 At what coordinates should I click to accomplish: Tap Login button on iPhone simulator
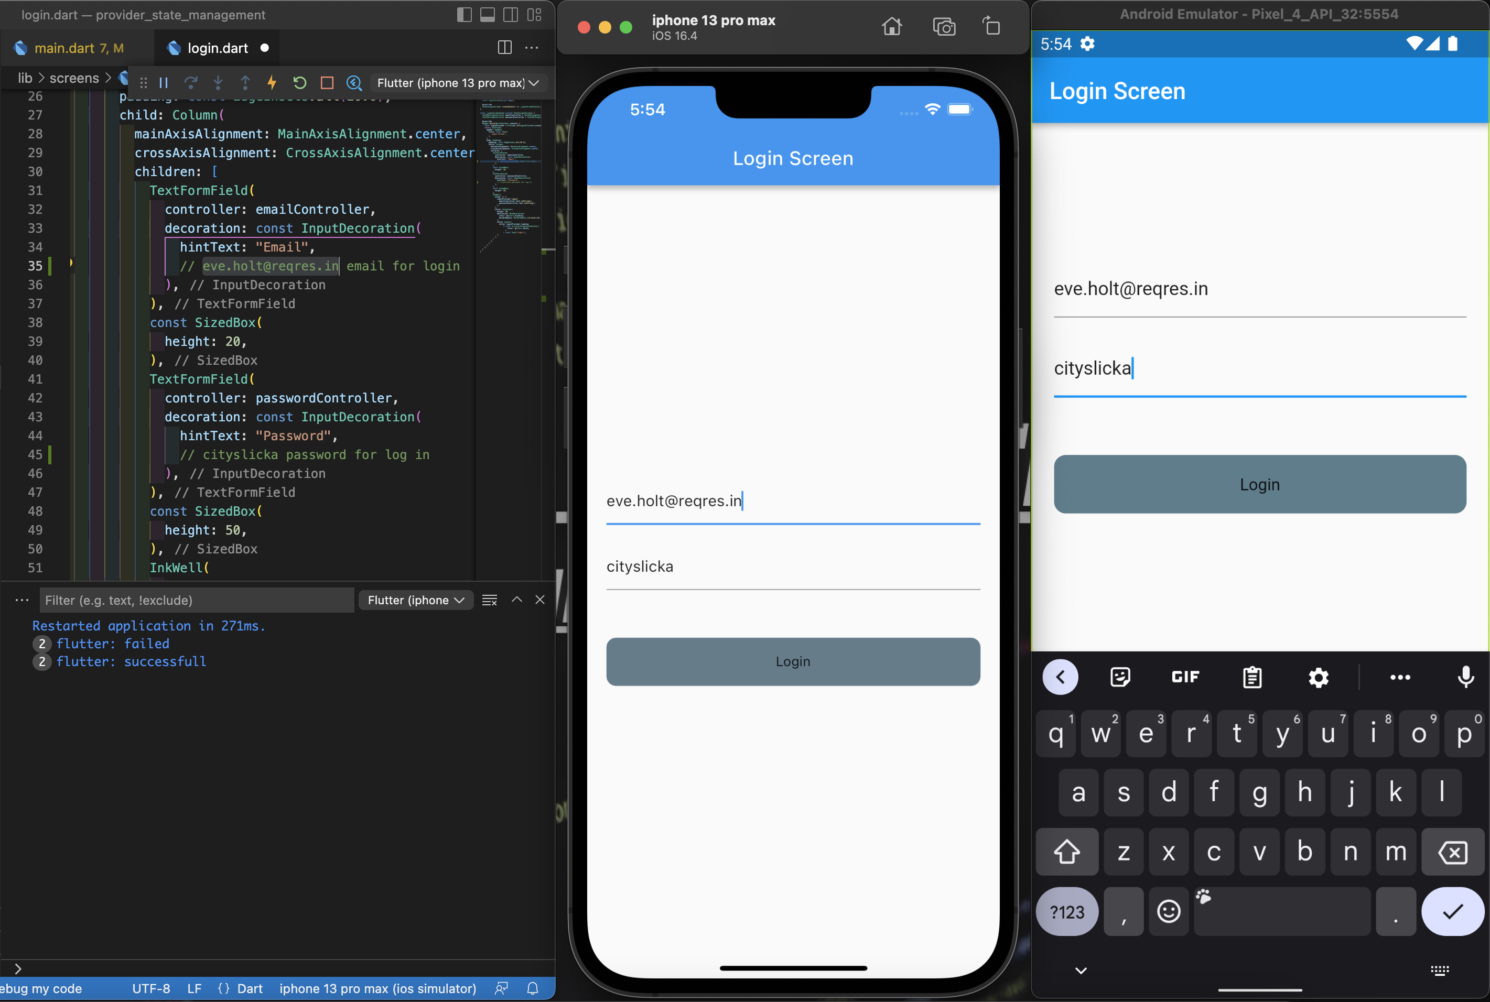(x=793, y=661)
